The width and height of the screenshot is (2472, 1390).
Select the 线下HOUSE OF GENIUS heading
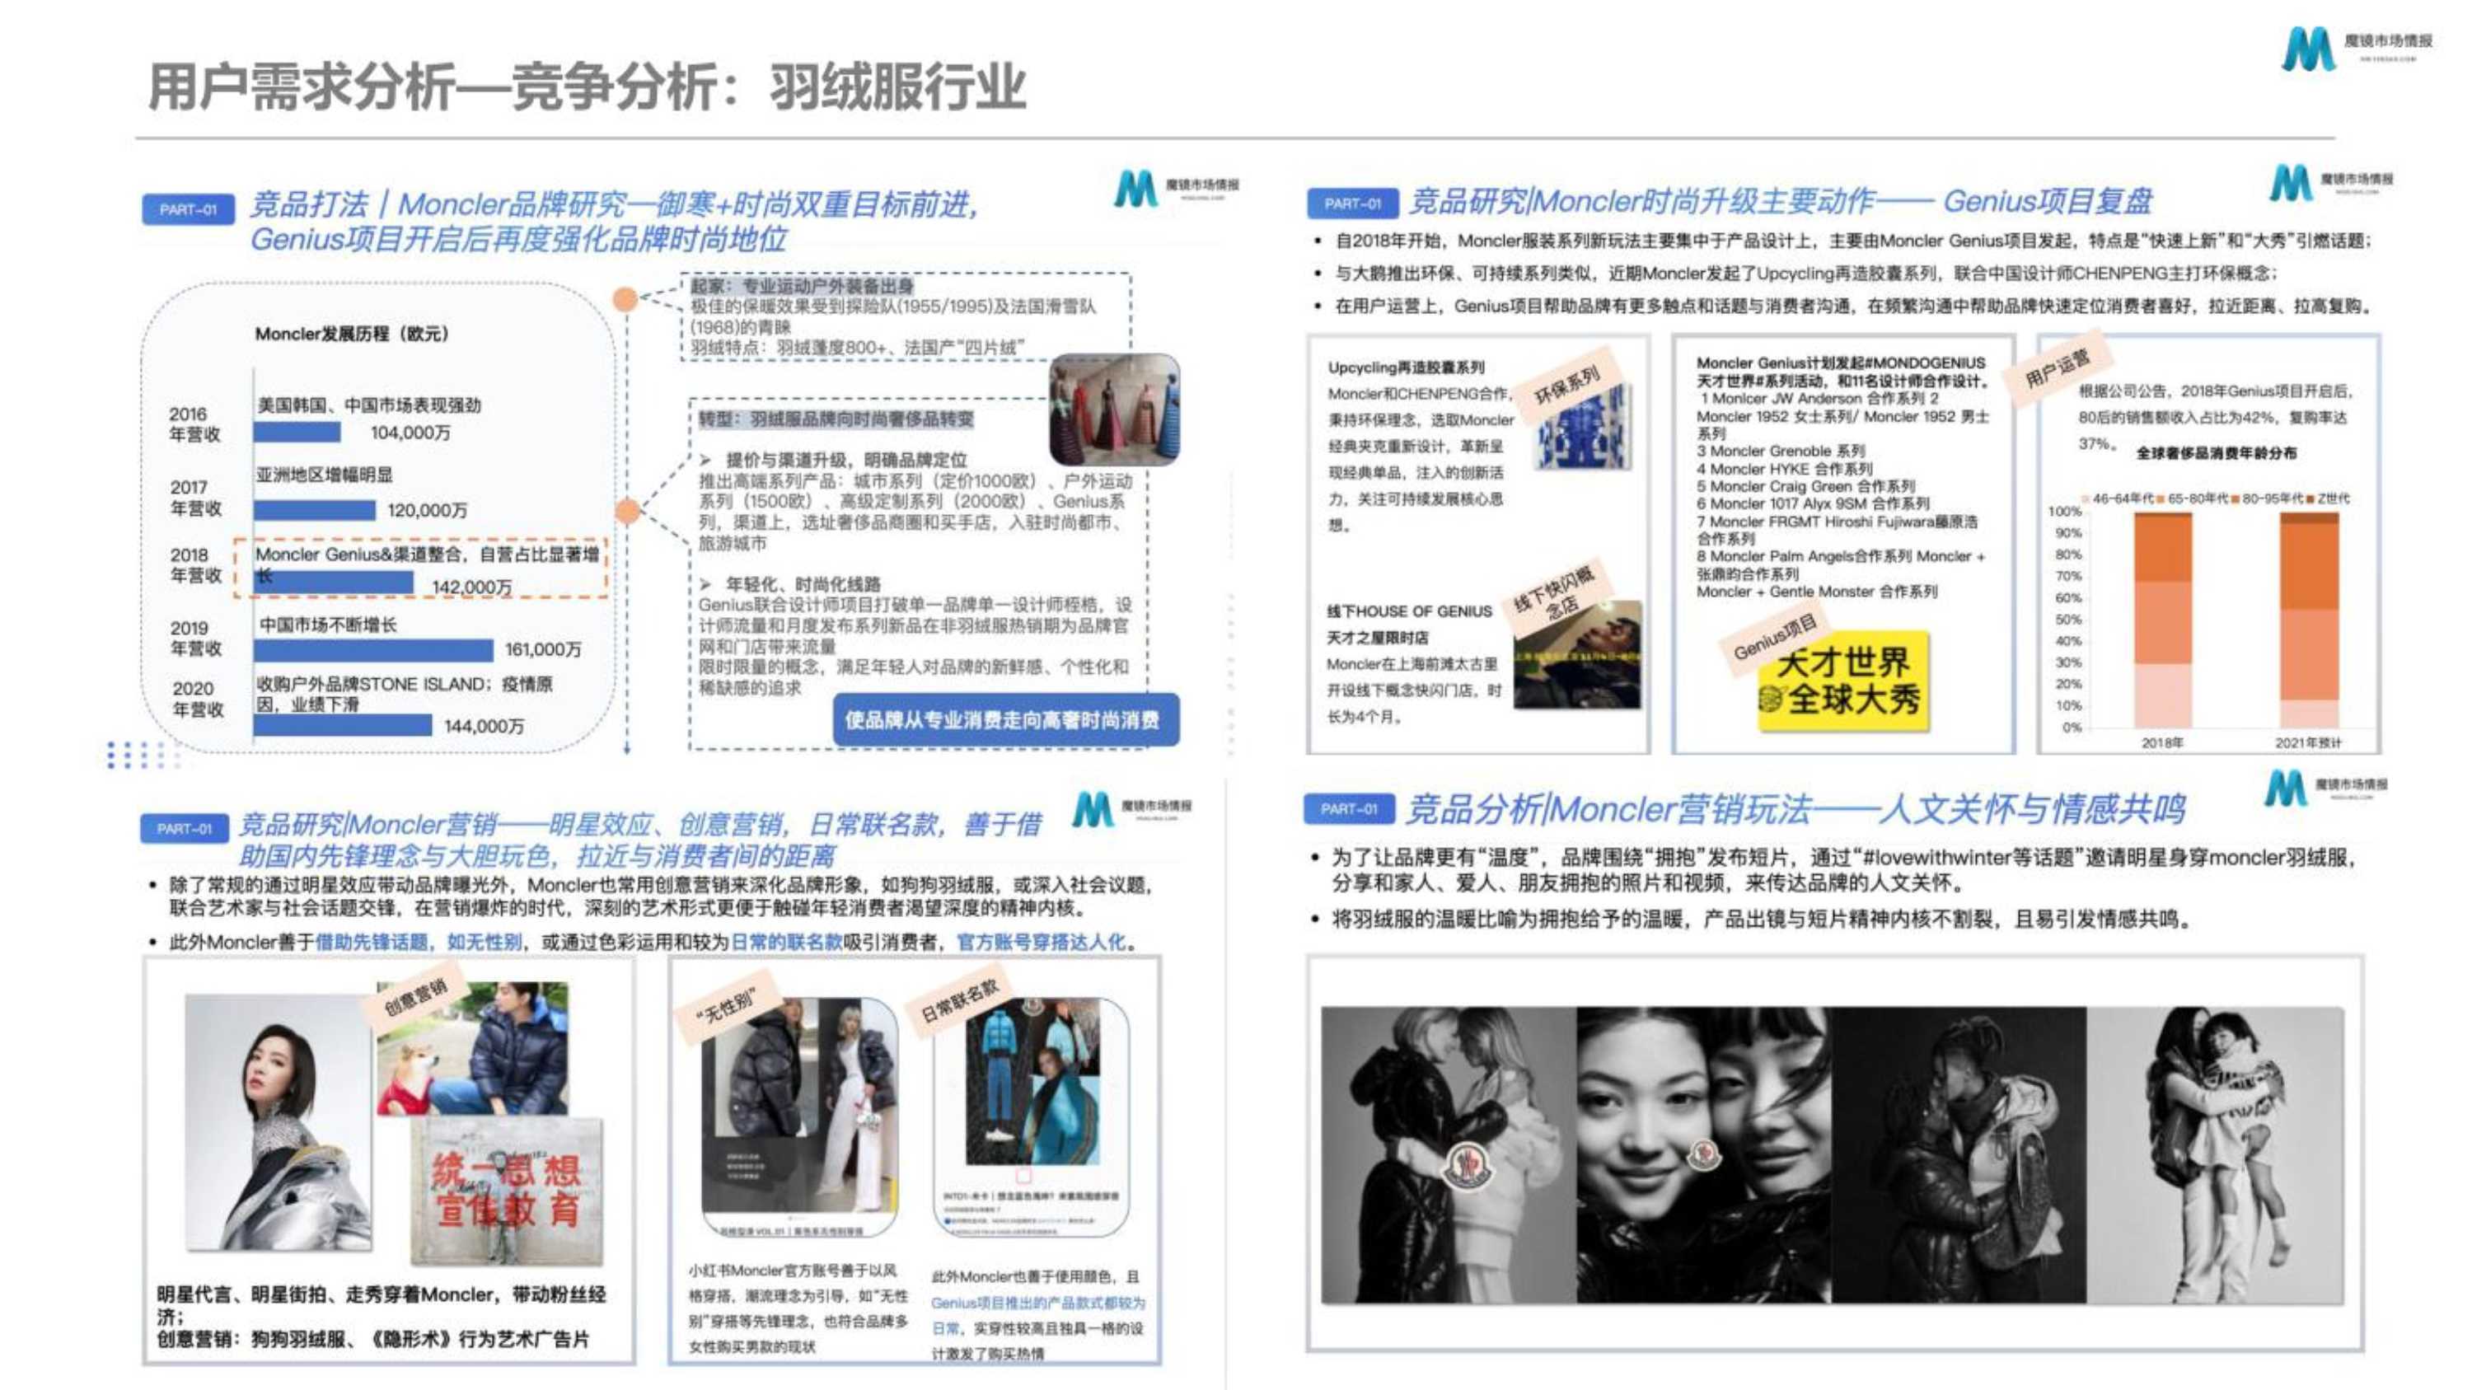point(1410,611)
